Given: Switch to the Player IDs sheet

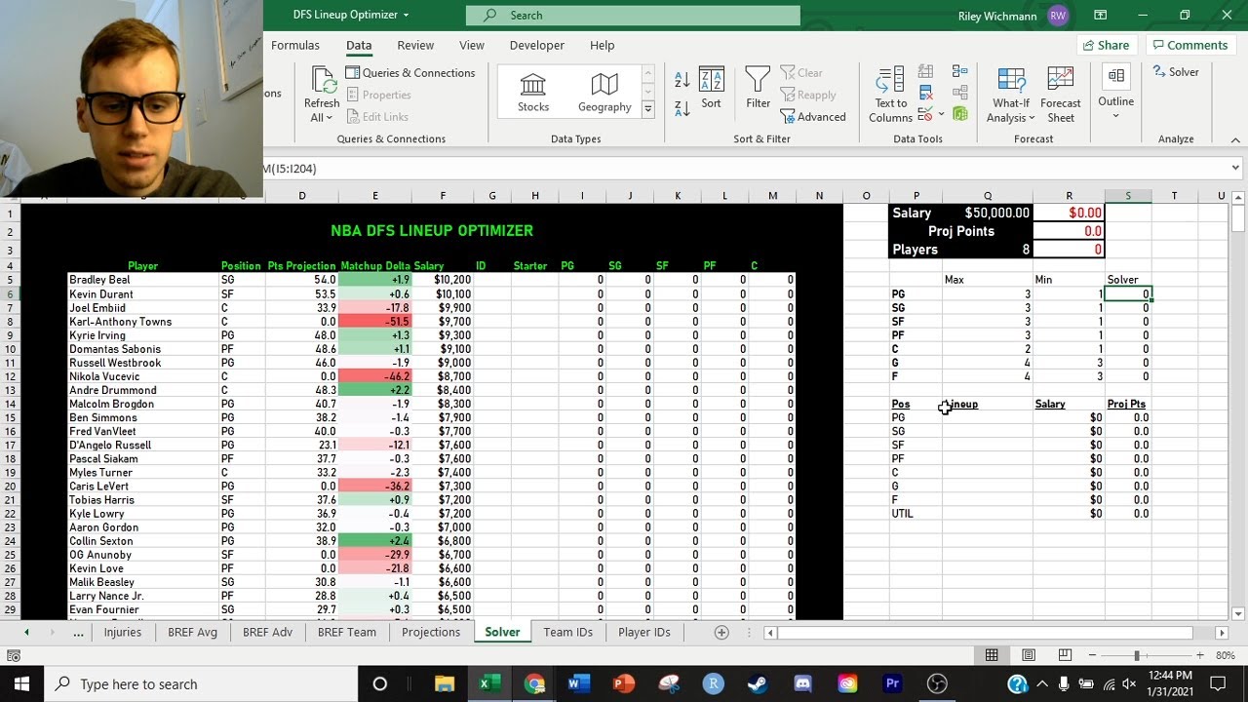Looking at the screenshot, I should point(644,632).
